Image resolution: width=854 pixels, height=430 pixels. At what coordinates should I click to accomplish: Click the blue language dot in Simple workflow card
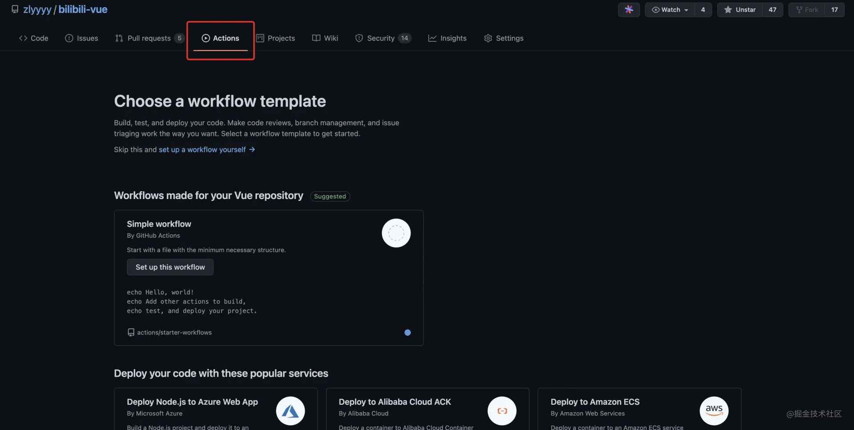(x=407, y=332)
